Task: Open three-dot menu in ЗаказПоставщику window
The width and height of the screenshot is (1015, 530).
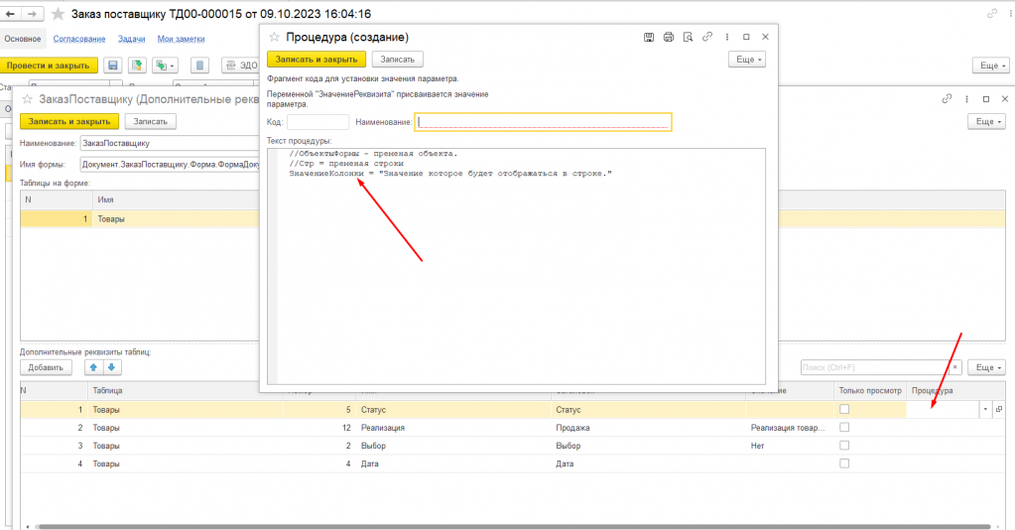Action: pyautogui.click(x=966, y=99)
